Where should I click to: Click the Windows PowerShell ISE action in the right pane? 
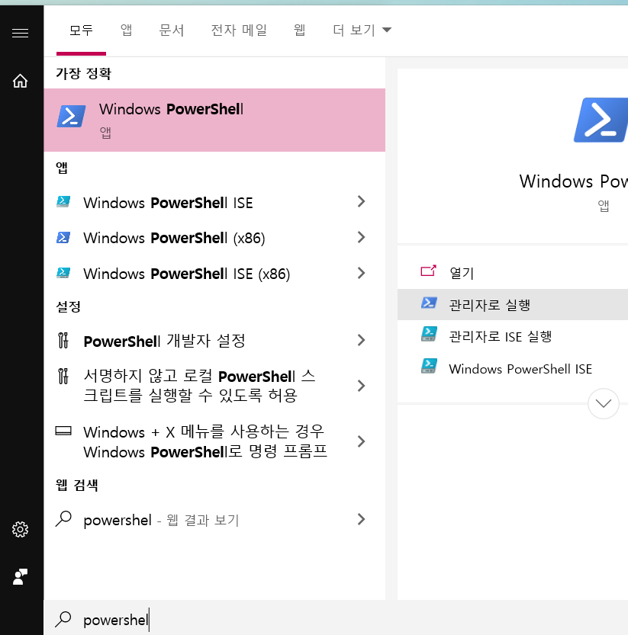click(513, 368)
